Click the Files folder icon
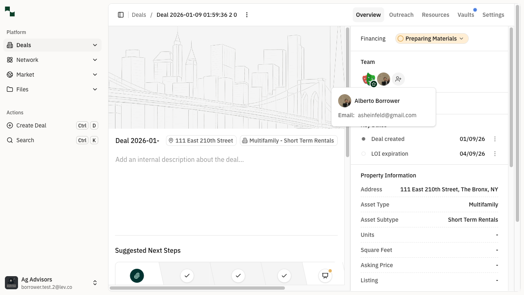The height and width of the screenshot is (295, 524). coord(9,89)
